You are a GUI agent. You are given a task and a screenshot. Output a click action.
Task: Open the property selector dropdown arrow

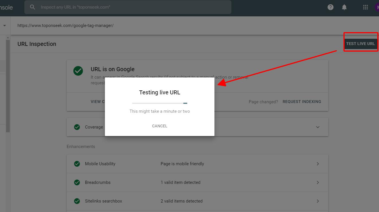(5, 26)
